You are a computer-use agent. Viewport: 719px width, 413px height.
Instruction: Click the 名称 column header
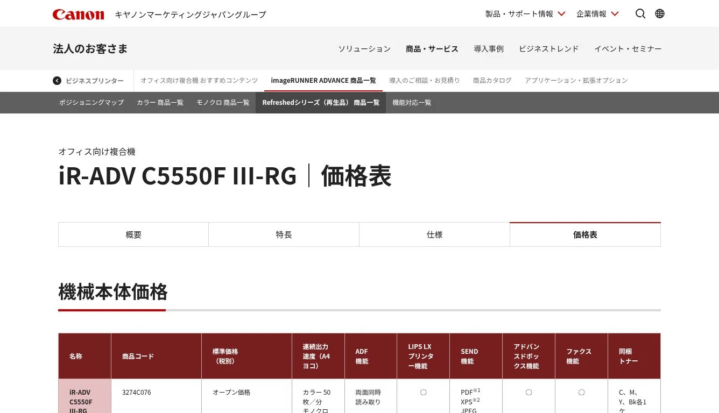point(85,356)
